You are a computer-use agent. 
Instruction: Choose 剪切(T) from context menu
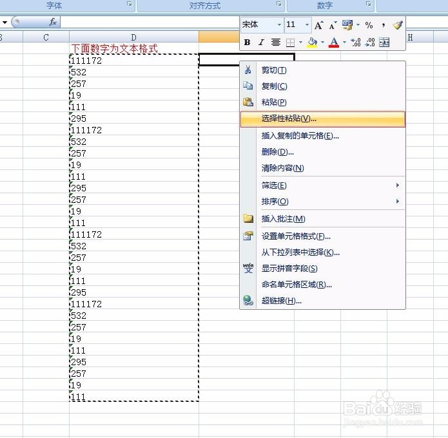pyautogui.click(x=322, y=70)
